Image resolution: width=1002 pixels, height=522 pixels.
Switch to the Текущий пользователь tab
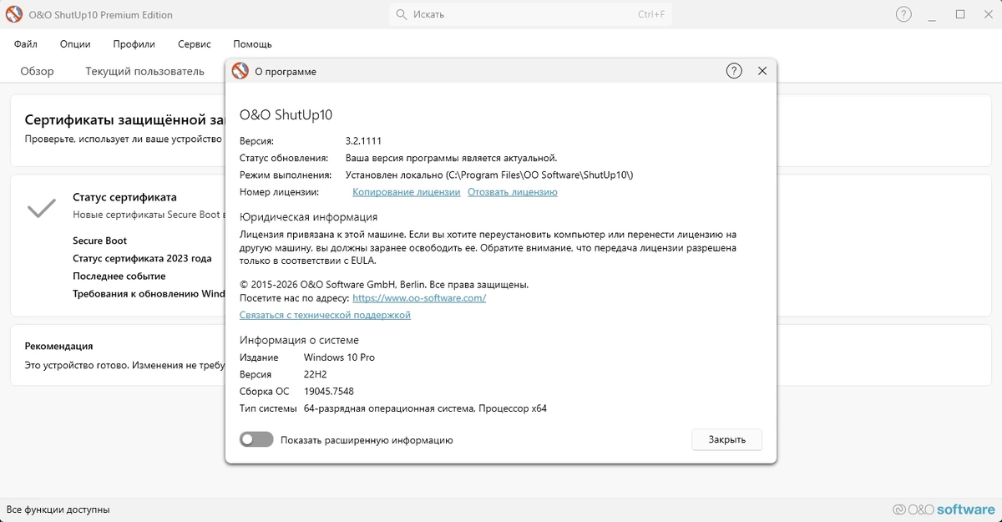coord(144,72)
